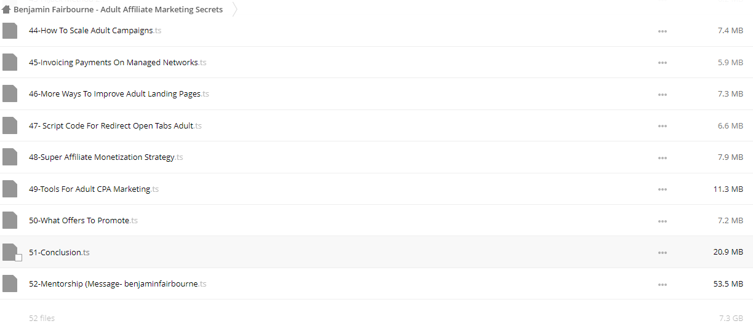Click the breadcrumb chevron after folder name

235,9
